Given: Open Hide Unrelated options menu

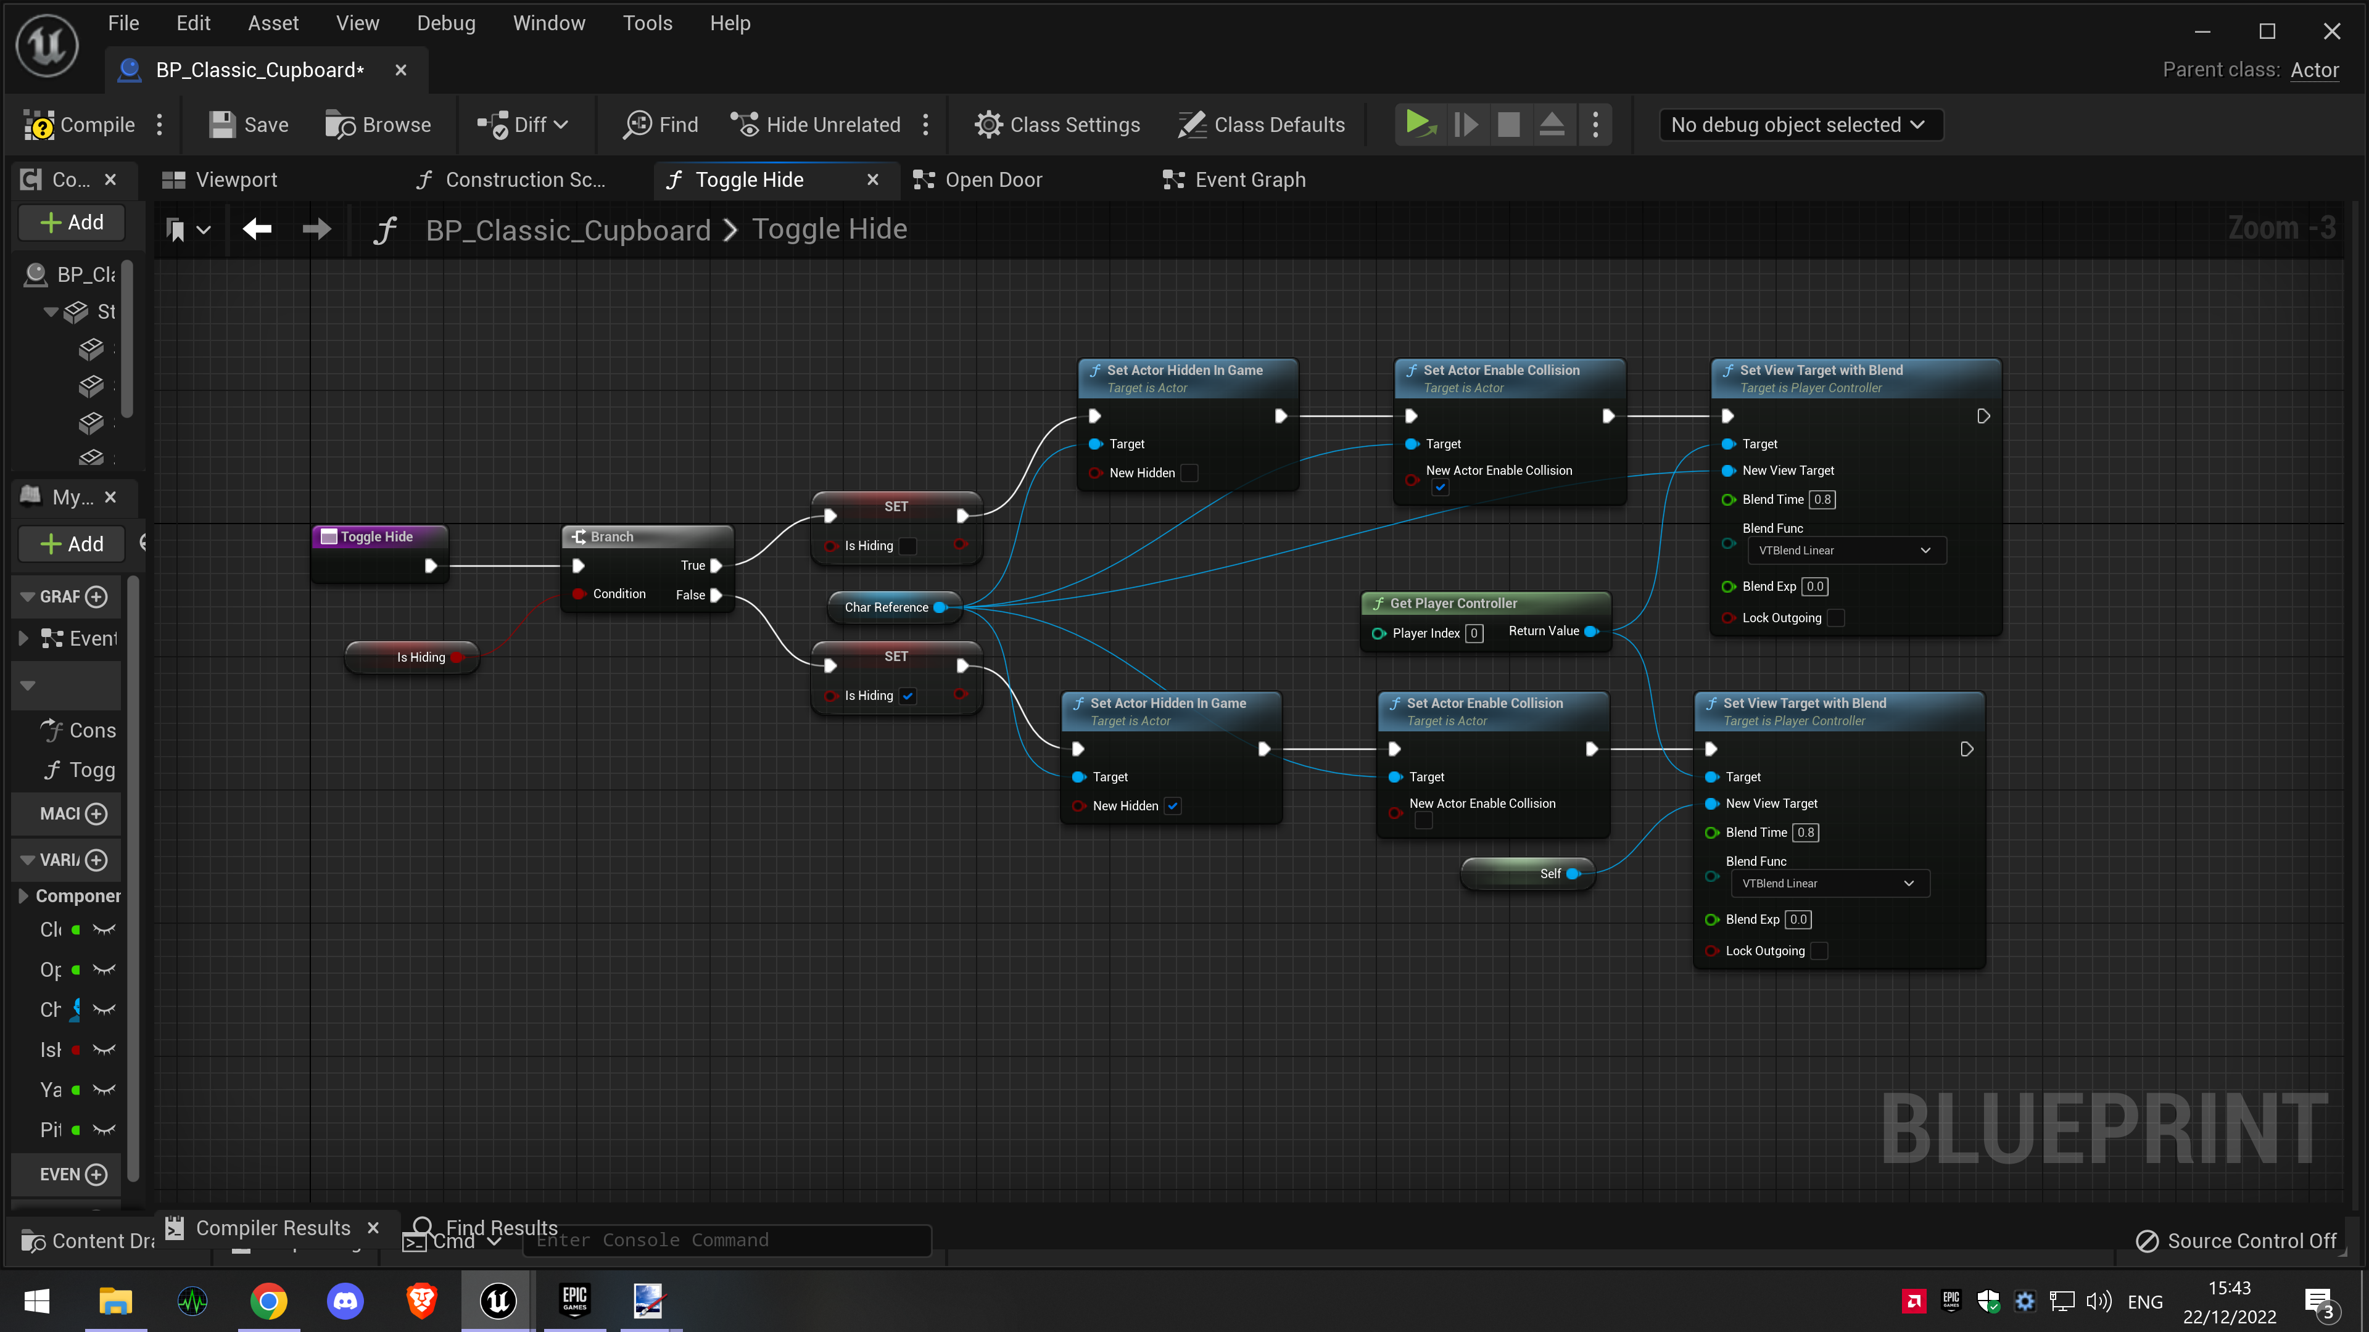Looking at the screenshot, I should 926,124.
